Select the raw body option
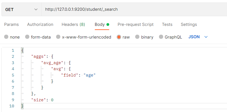This screenshot has width=227, height=112. click(x=119, y=37)
